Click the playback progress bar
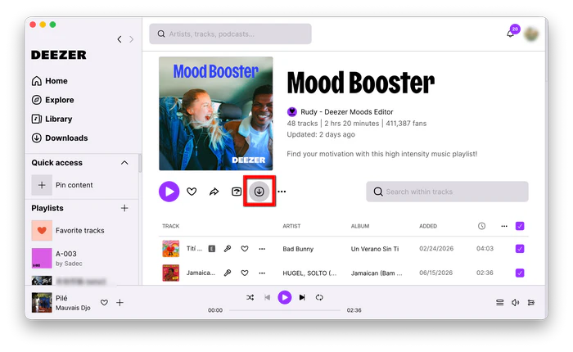Viewport: 573px width, 352px height. click(x=285, y=310)
